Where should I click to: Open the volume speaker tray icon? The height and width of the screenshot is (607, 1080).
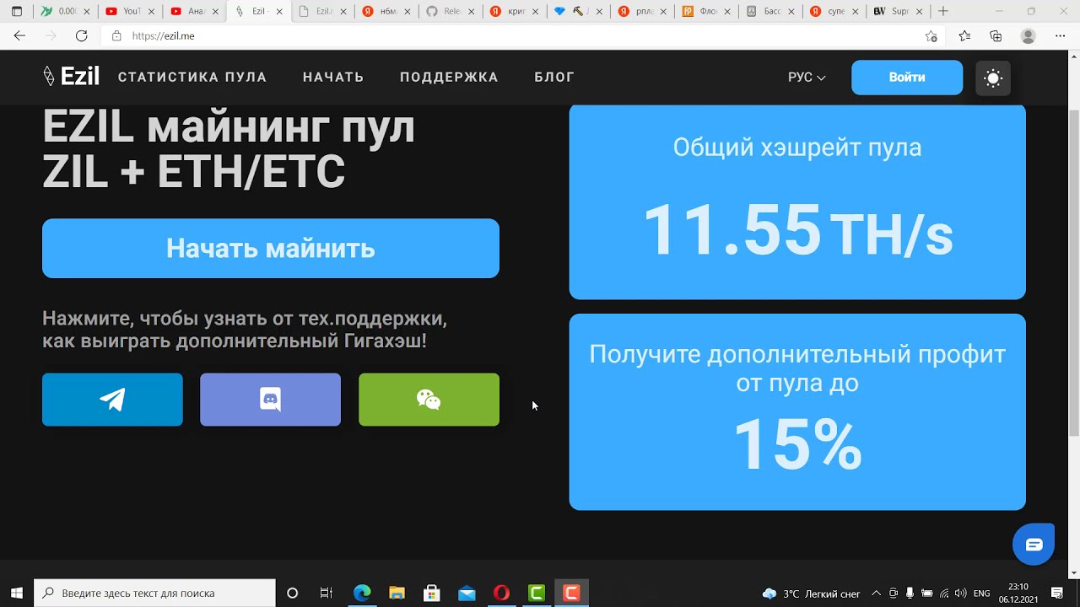tap(961, 594)
